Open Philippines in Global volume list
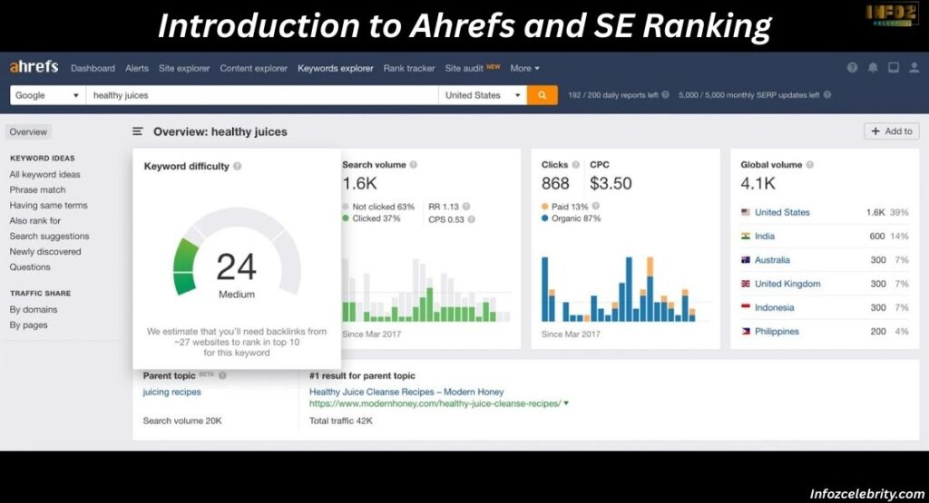The height and width of the screenshot is (503, 929). pos(777,332)
